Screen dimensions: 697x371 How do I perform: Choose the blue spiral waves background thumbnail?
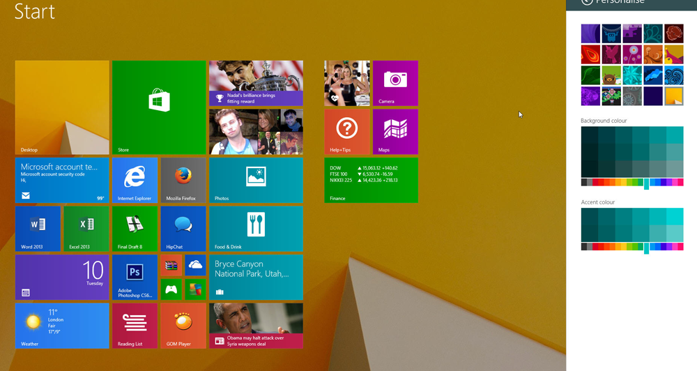click(x=674, y=75)
